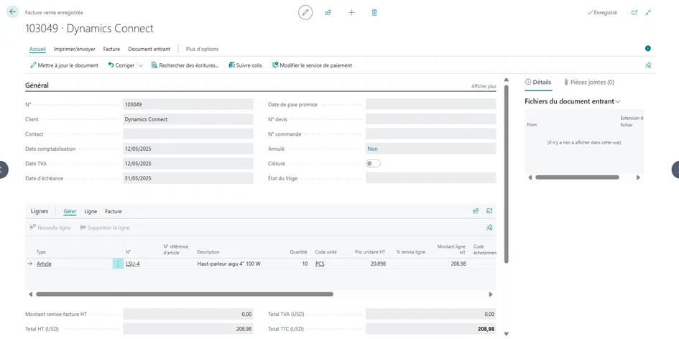Click Modifier le service de paiement
Viewport: 679px width, 339px height.
pyautogui.click(x=312, y=65)
